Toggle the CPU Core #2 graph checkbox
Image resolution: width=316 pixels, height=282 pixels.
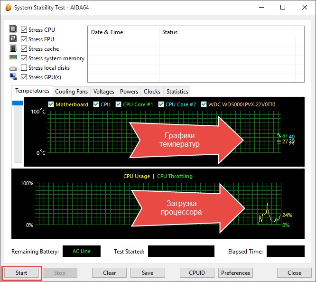pyautogui.click(x=161, y=104)
